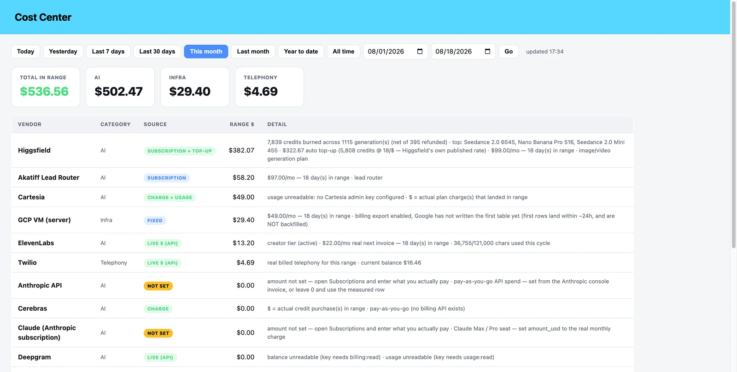Screen dimensions: 737x372
Task: Click the Total in Range $536.56 card
Action: click(46, 87)
